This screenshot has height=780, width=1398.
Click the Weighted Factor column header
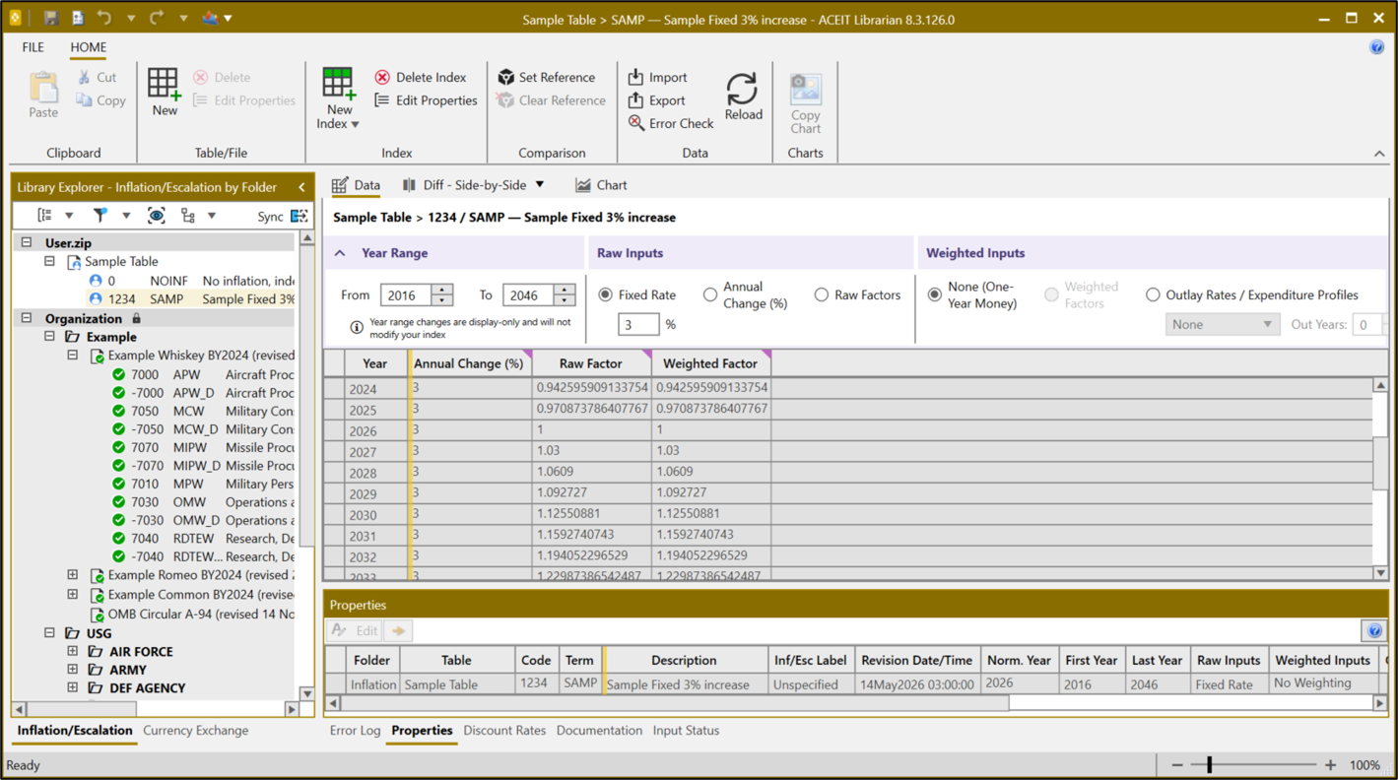710,363
